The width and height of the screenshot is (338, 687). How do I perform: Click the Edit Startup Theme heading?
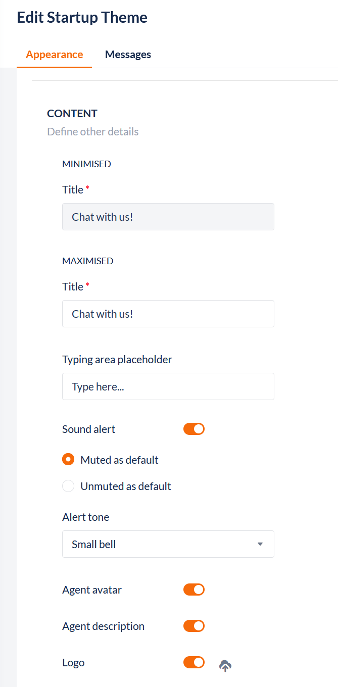tap(82, 18)
